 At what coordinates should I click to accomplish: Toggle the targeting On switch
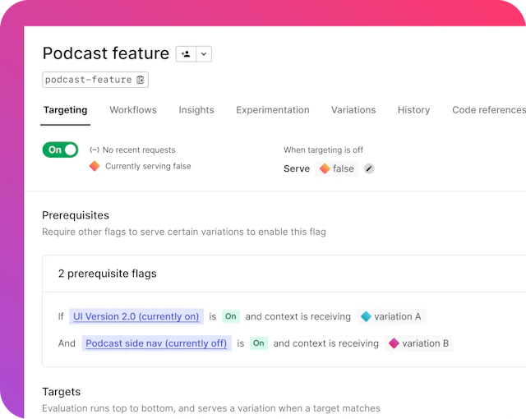[60, 150]
